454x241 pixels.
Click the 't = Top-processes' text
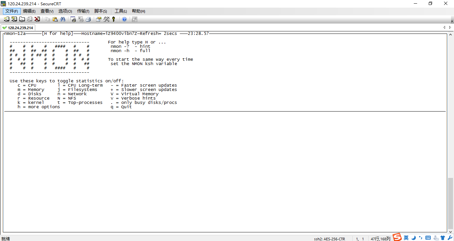coord(80,103)
